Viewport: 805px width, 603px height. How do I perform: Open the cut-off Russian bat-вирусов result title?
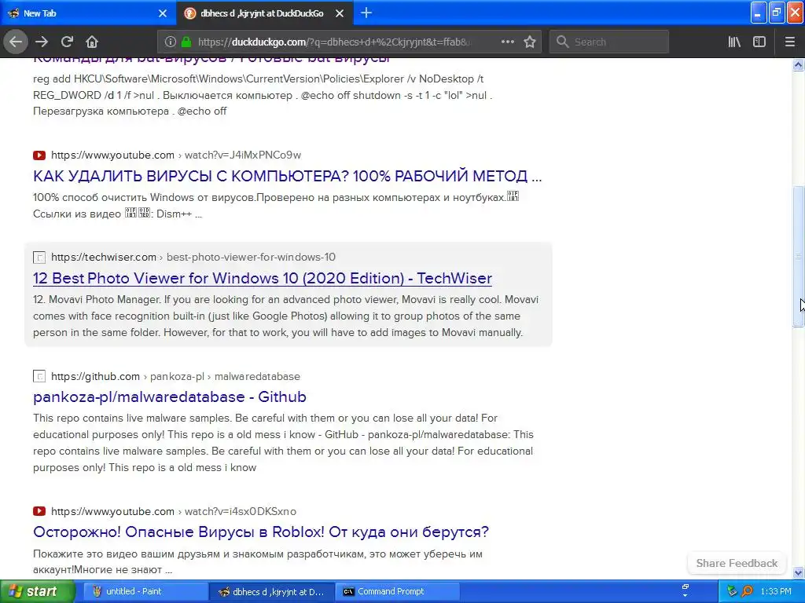tap(211, 60)
